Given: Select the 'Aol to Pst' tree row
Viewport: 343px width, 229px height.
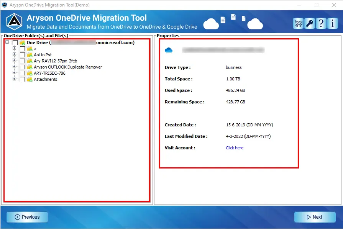Looking at the screenshot, I should (x=43, y=55).
